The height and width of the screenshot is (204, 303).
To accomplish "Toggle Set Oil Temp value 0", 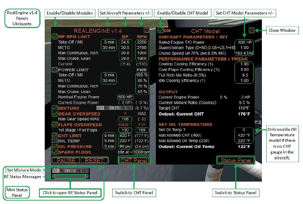I will (244, 130).
